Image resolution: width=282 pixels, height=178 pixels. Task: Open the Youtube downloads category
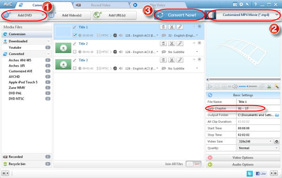click(x=27, y=47)
